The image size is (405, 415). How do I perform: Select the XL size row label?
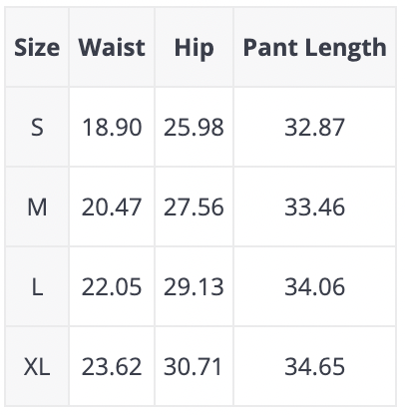[37, 367]
